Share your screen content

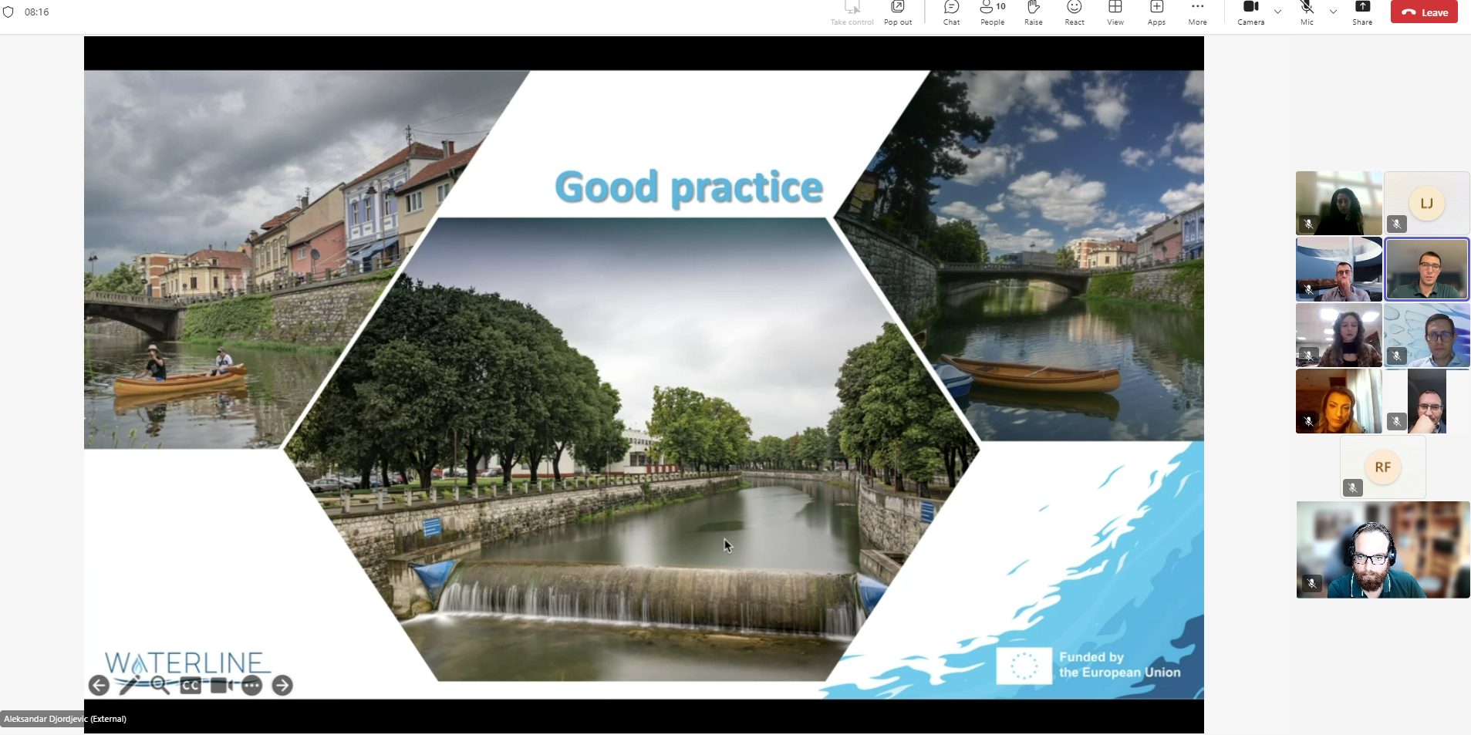1362,13
